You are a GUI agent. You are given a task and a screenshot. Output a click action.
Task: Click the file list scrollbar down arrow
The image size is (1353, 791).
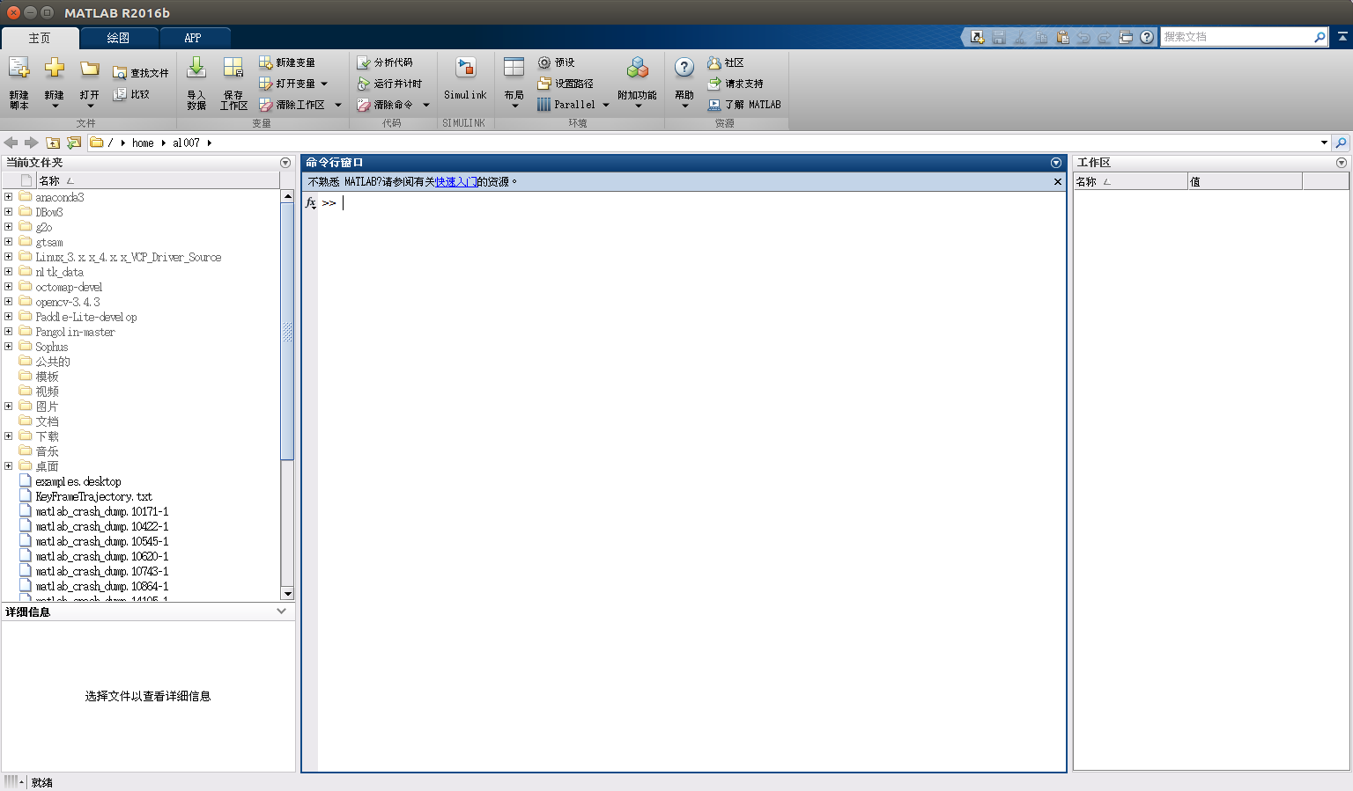pyautogui.click(x=287, y=594)
